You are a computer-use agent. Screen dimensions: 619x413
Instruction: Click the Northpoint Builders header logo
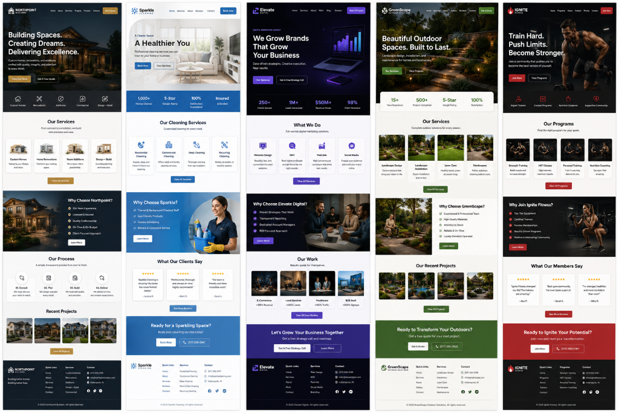tap(22, 11)
